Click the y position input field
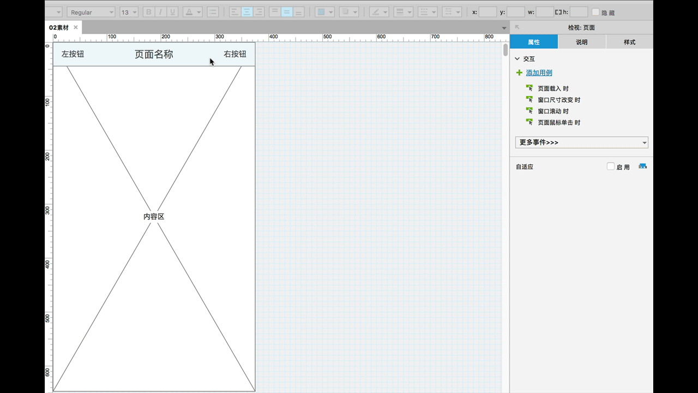This screenshot has width=698, height=393. point(516,12)
